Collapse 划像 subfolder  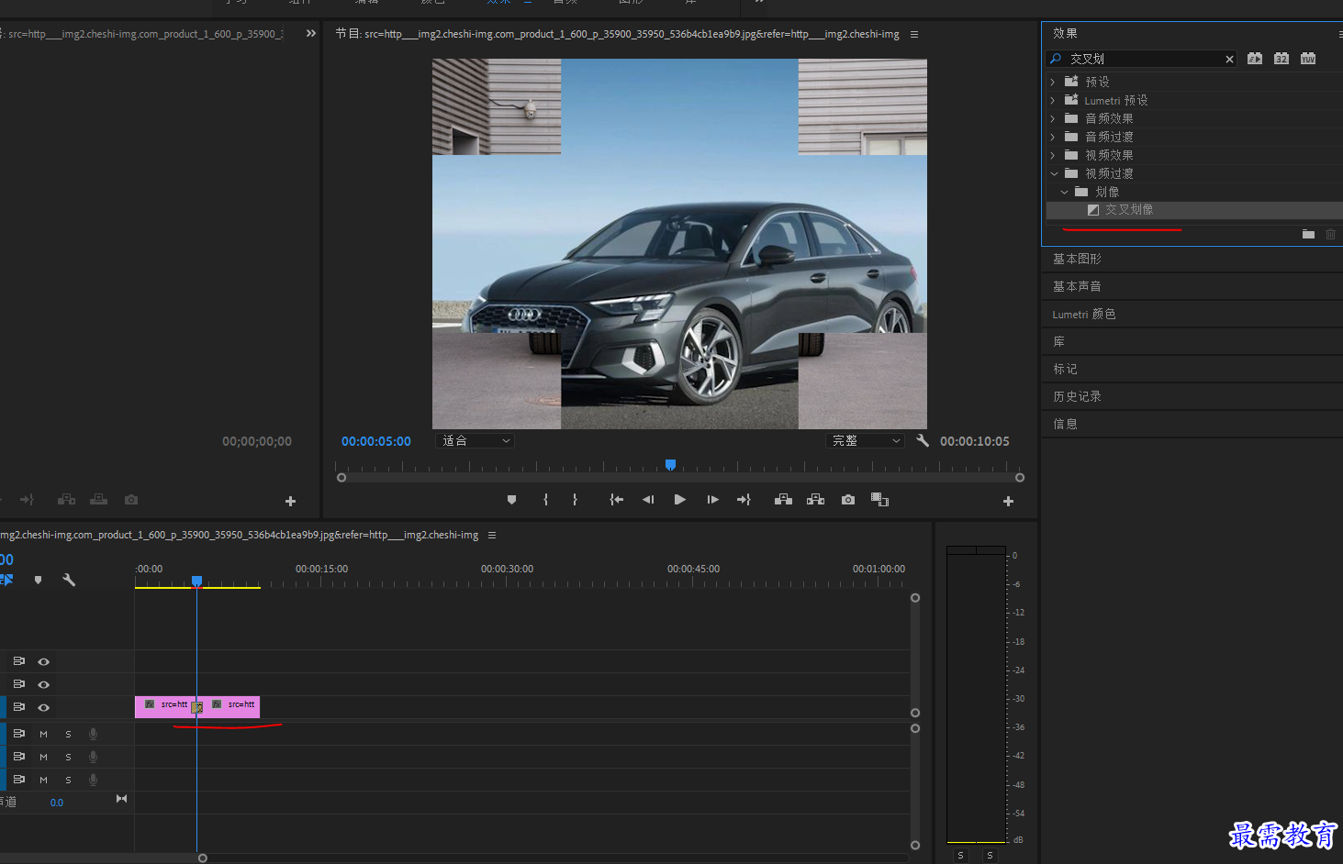(x=1064, y=192)
